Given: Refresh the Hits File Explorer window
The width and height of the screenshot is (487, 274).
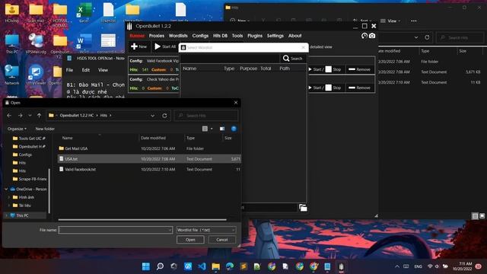Looking at the screenshot, I should (x=427, y=37).
